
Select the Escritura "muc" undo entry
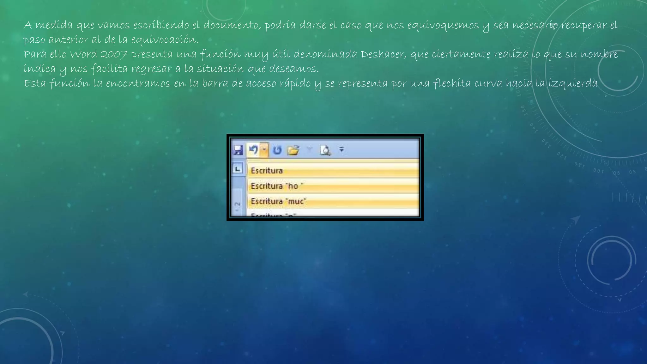click(x=333, y=201)
